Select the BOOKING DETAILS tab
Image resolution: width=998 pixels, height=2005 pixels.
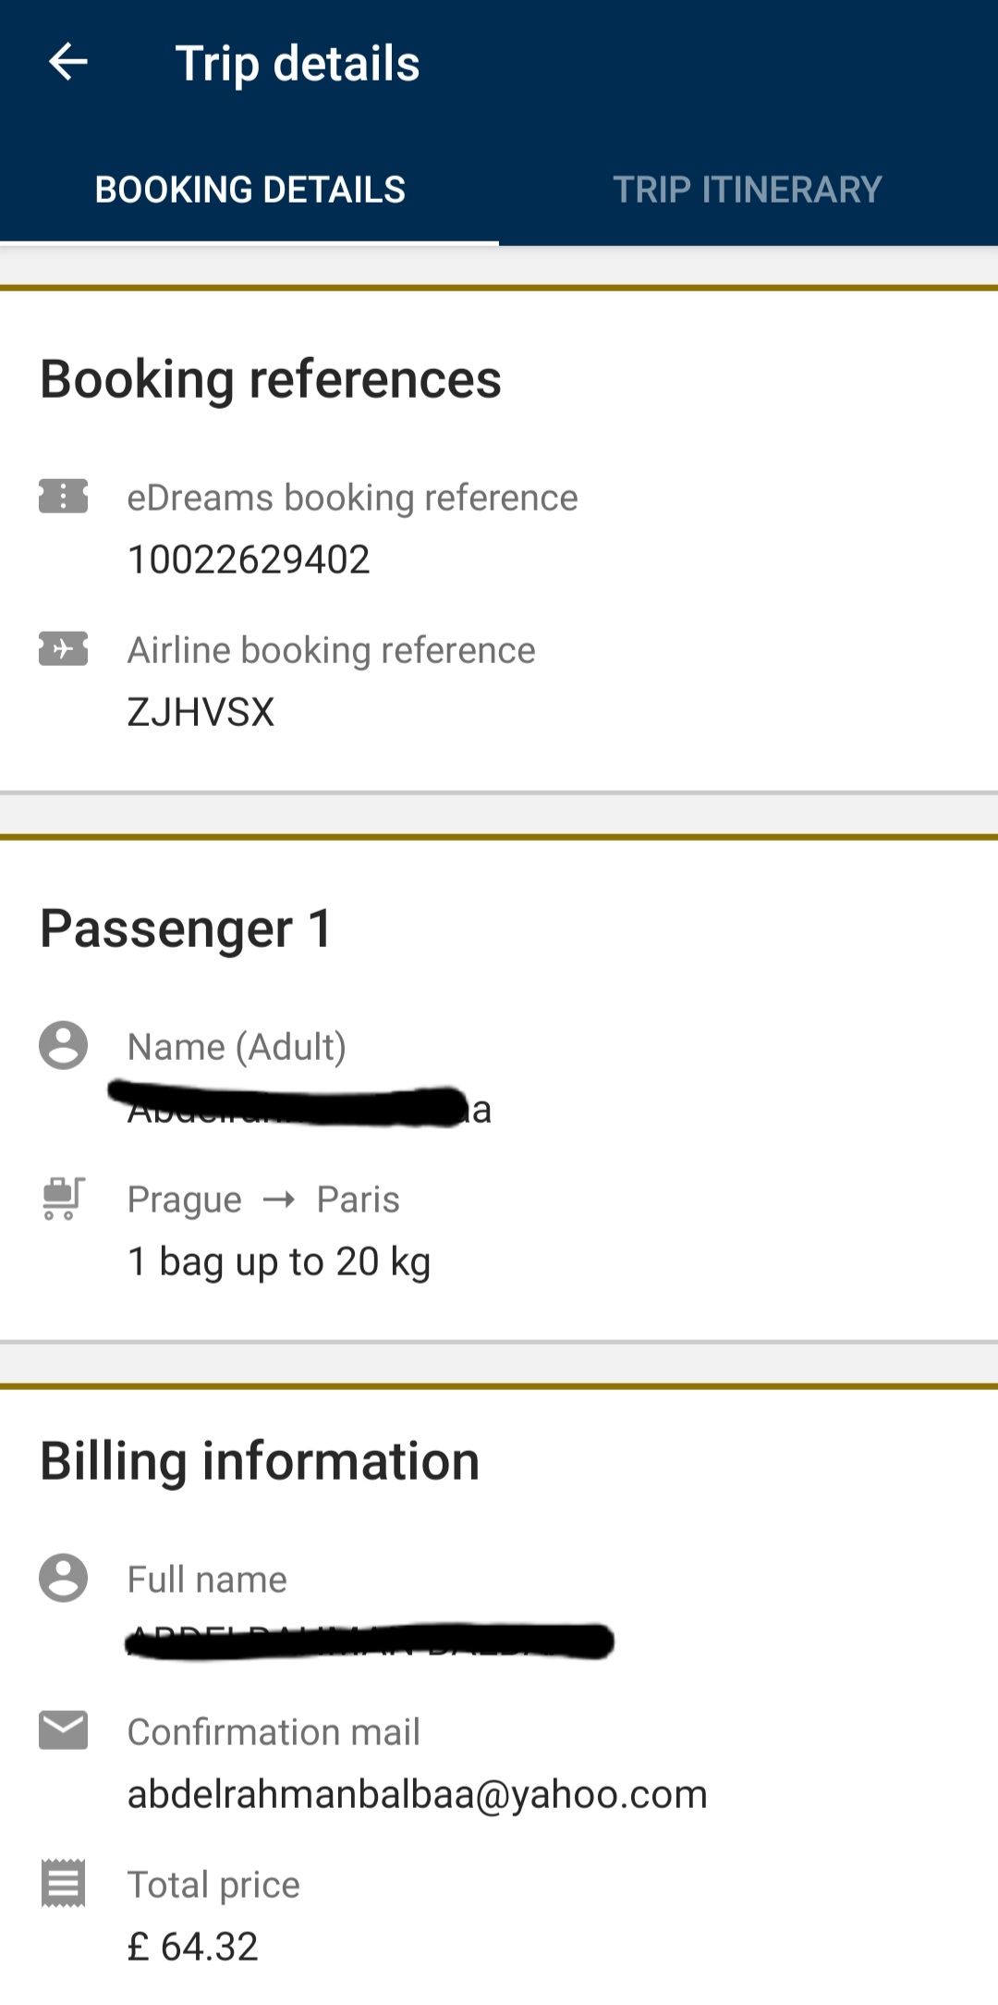tap(249, 190)
